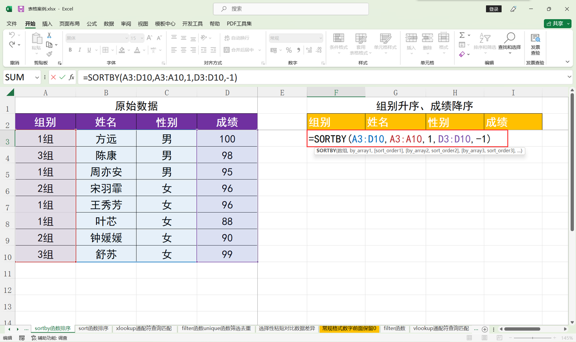The image size is (576, 342).
Task: Click the fill color bucket swatch
Action: (x=122, y=50)
